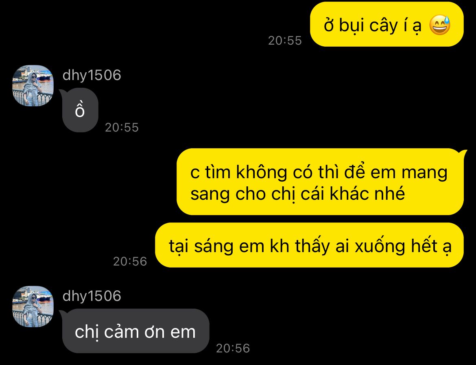Click the word 'xuống' in the yellow bubble

(x=380, y=246)
